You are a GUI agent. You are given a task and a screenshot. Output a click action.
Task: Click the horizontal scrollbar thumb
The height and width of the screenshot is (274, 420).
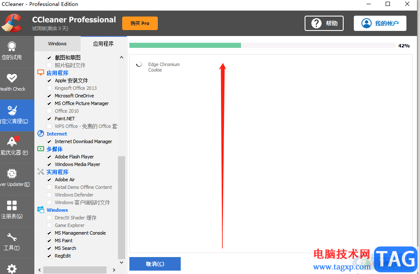coord(75,270)
